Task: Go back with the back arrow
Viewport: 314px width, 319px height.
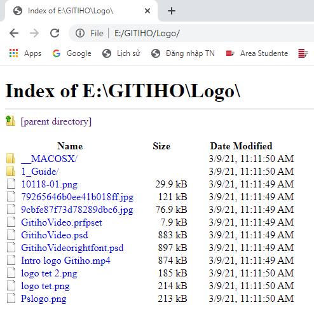Action: click(14, 33)
